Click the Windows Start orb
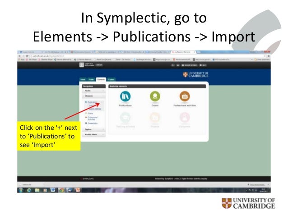The height and width of the screenshot is (216, 288). [21, 190]
